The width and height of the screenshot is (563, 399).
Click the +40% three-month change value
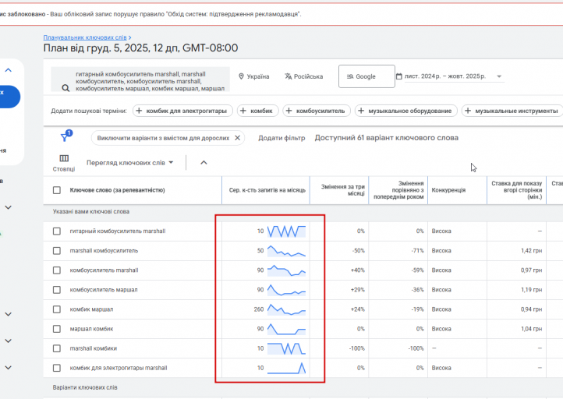point(358,270)
